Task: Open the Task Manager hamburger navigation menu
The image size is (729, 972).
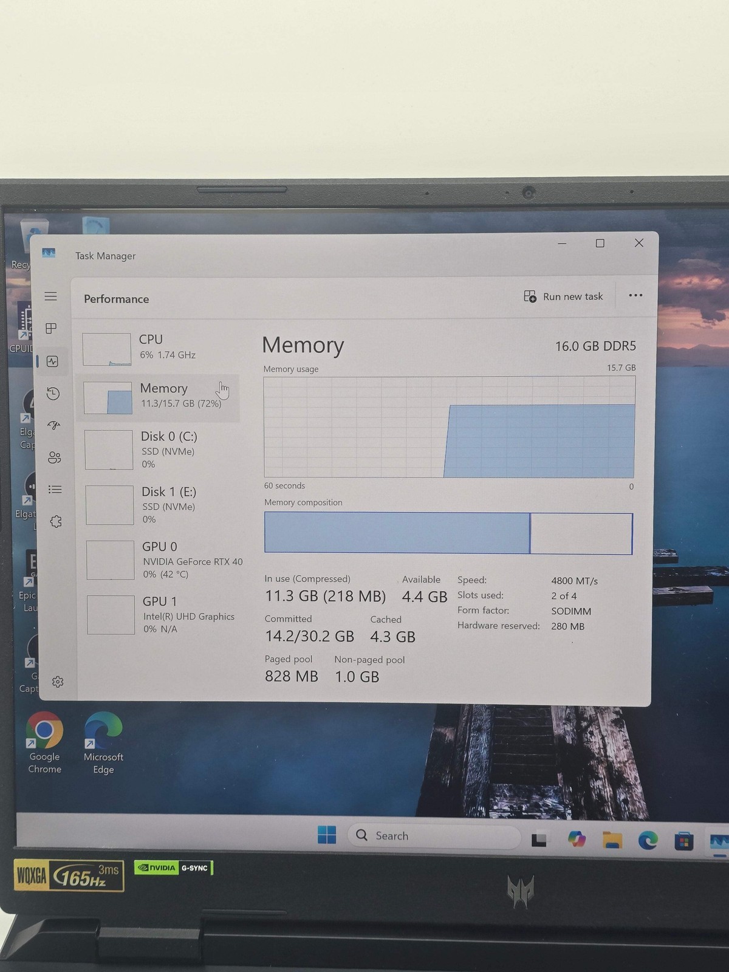Action: coord(50,296)
